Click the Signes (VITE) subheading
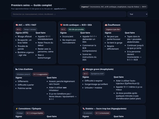159x119 pixels. [22, 33]
